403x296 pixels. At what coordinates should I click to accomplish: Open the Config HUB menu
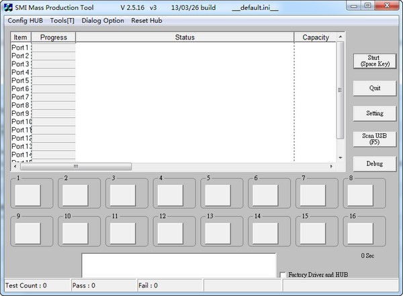26,20
